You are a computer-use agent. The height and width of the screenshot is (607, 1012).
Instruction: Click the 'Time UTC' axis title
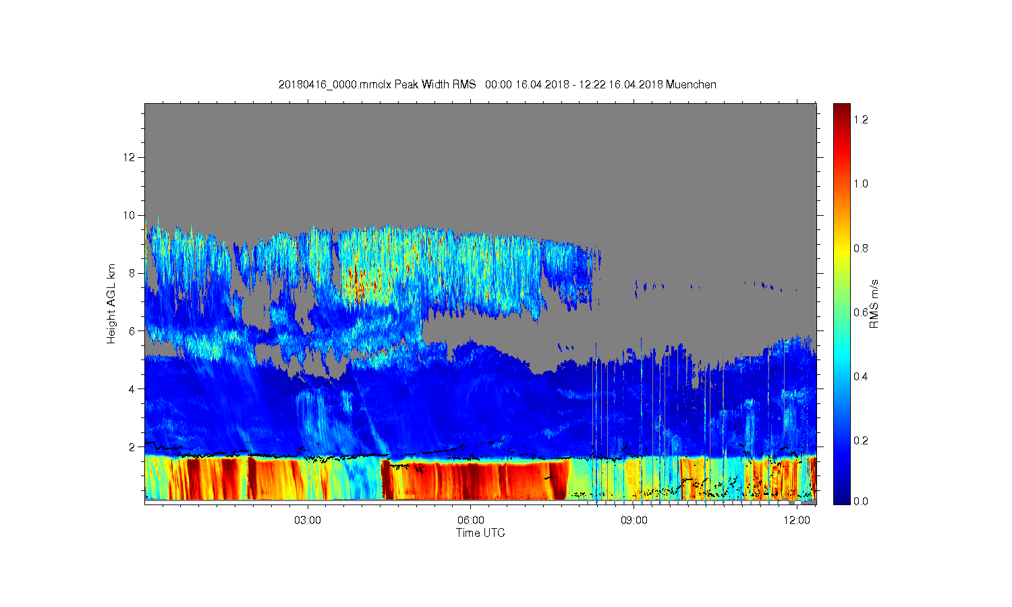pos(480,533)
